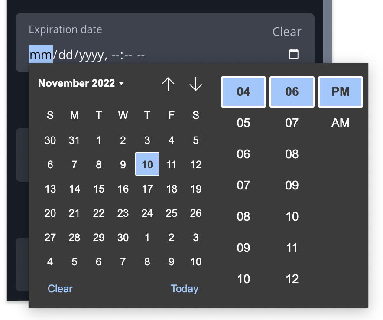Click October 31 in the calendar grid

[74, 140]
